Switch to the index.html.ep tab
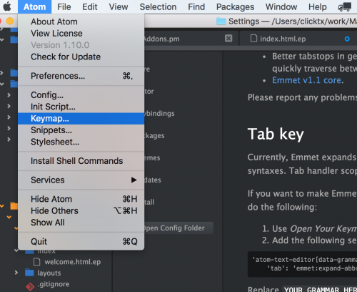The image size is (357, 292). [x=298, y=39]
